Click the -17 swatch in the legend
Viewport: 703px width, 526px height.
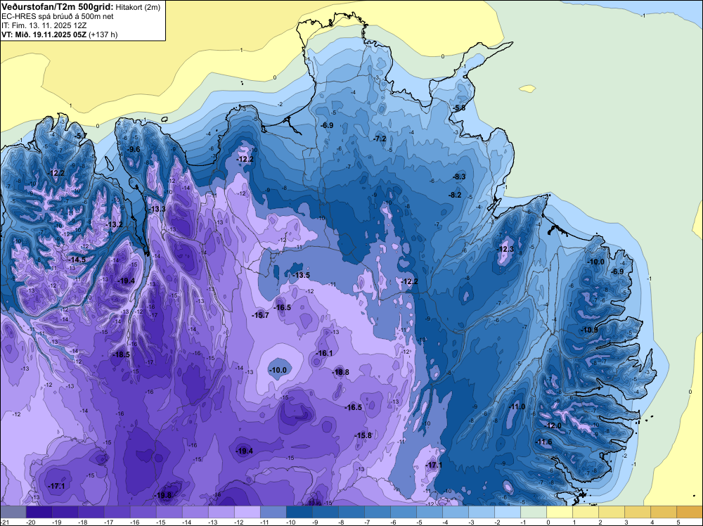[117, 512]
